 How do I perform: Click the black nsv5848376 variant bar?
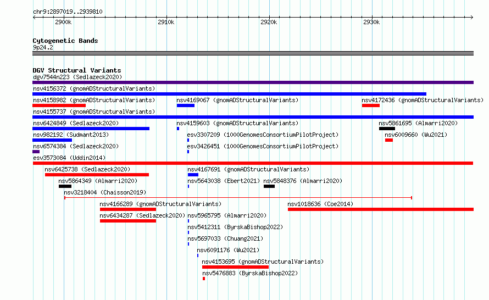(x=269, y=186)
